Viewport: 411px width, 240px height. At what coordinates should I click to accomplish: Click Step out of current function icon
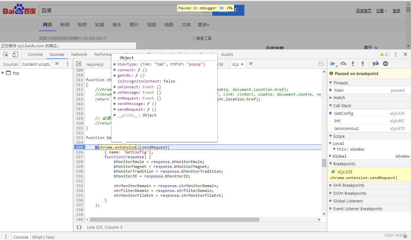click(x=363, y=64)
